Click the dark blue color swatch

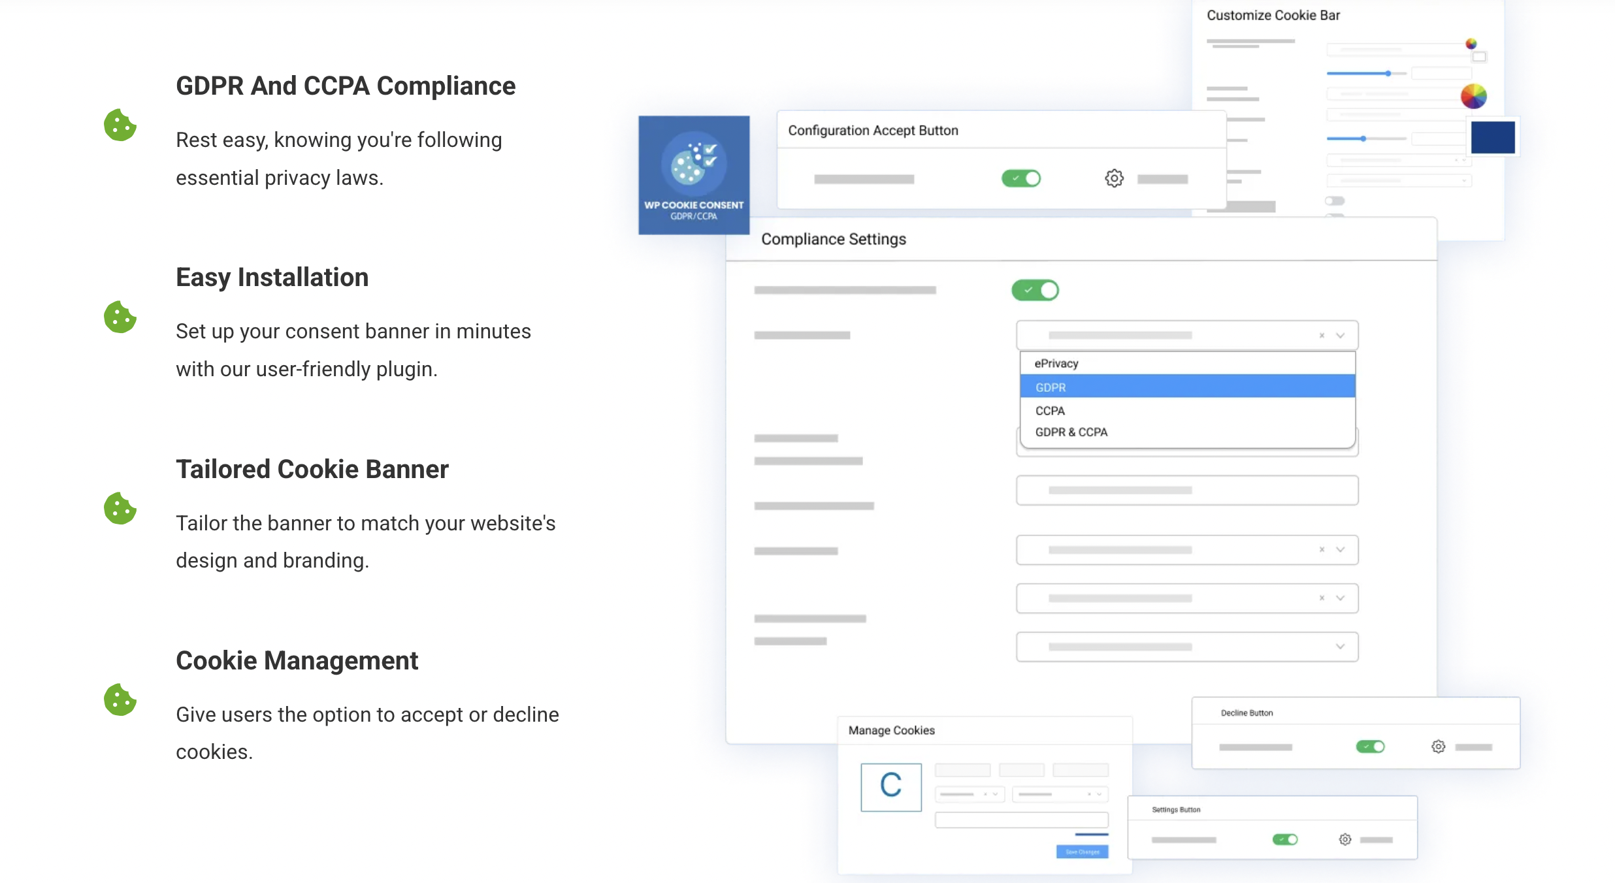point(1493,137)
